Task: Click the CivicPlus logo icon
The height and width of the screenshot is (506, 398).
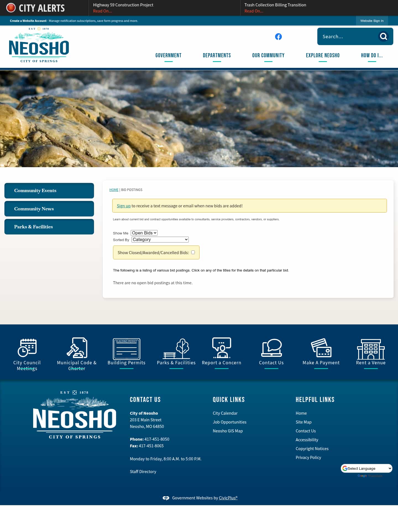Action: coord(166,498)
